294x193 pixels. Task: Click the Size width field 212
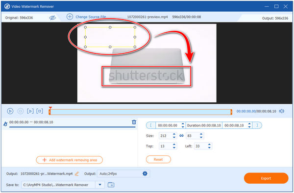(166, 136)
